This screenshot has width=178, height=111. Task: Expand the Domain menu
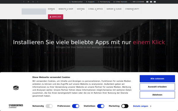pos(51,9)
